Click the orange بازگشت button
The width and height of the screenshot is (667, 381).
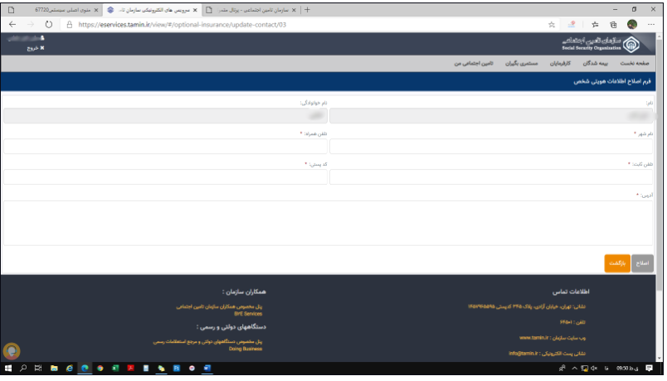click(x=616, y=263)
